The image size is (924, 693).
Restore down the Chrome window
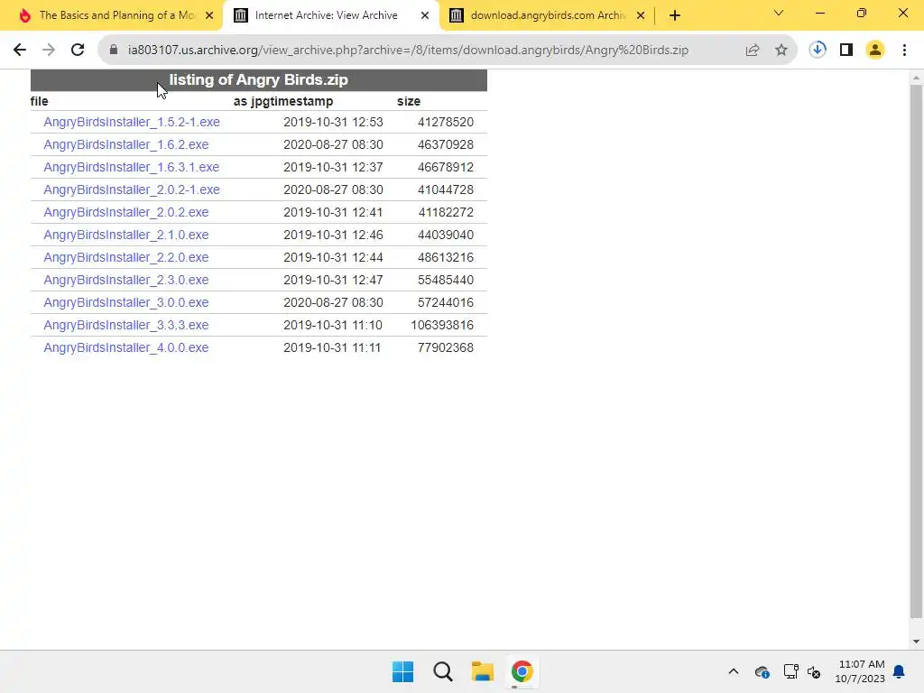pyautogui.click(x=862, y=13)
